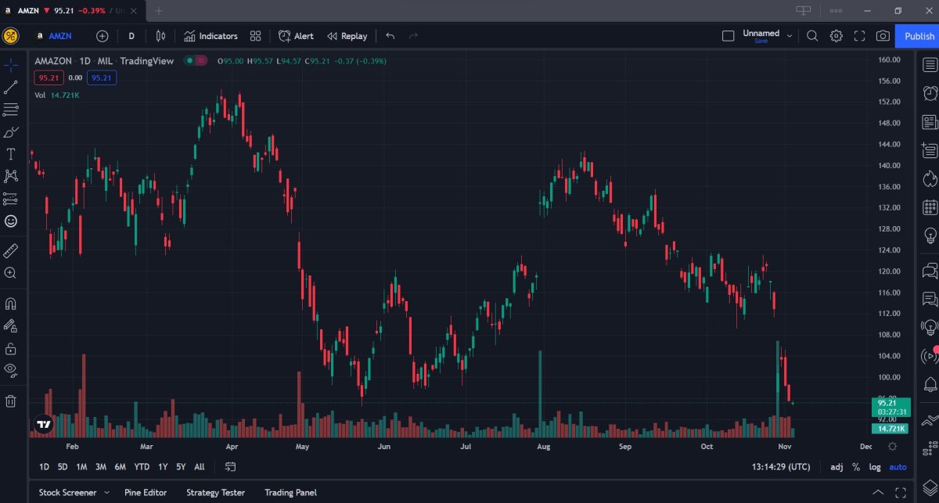Open the chart patterns tool

point(11,177)
